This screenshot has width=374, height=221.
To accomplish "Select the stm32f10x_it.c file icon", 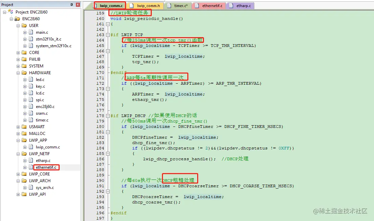I will tap(31, 39).
